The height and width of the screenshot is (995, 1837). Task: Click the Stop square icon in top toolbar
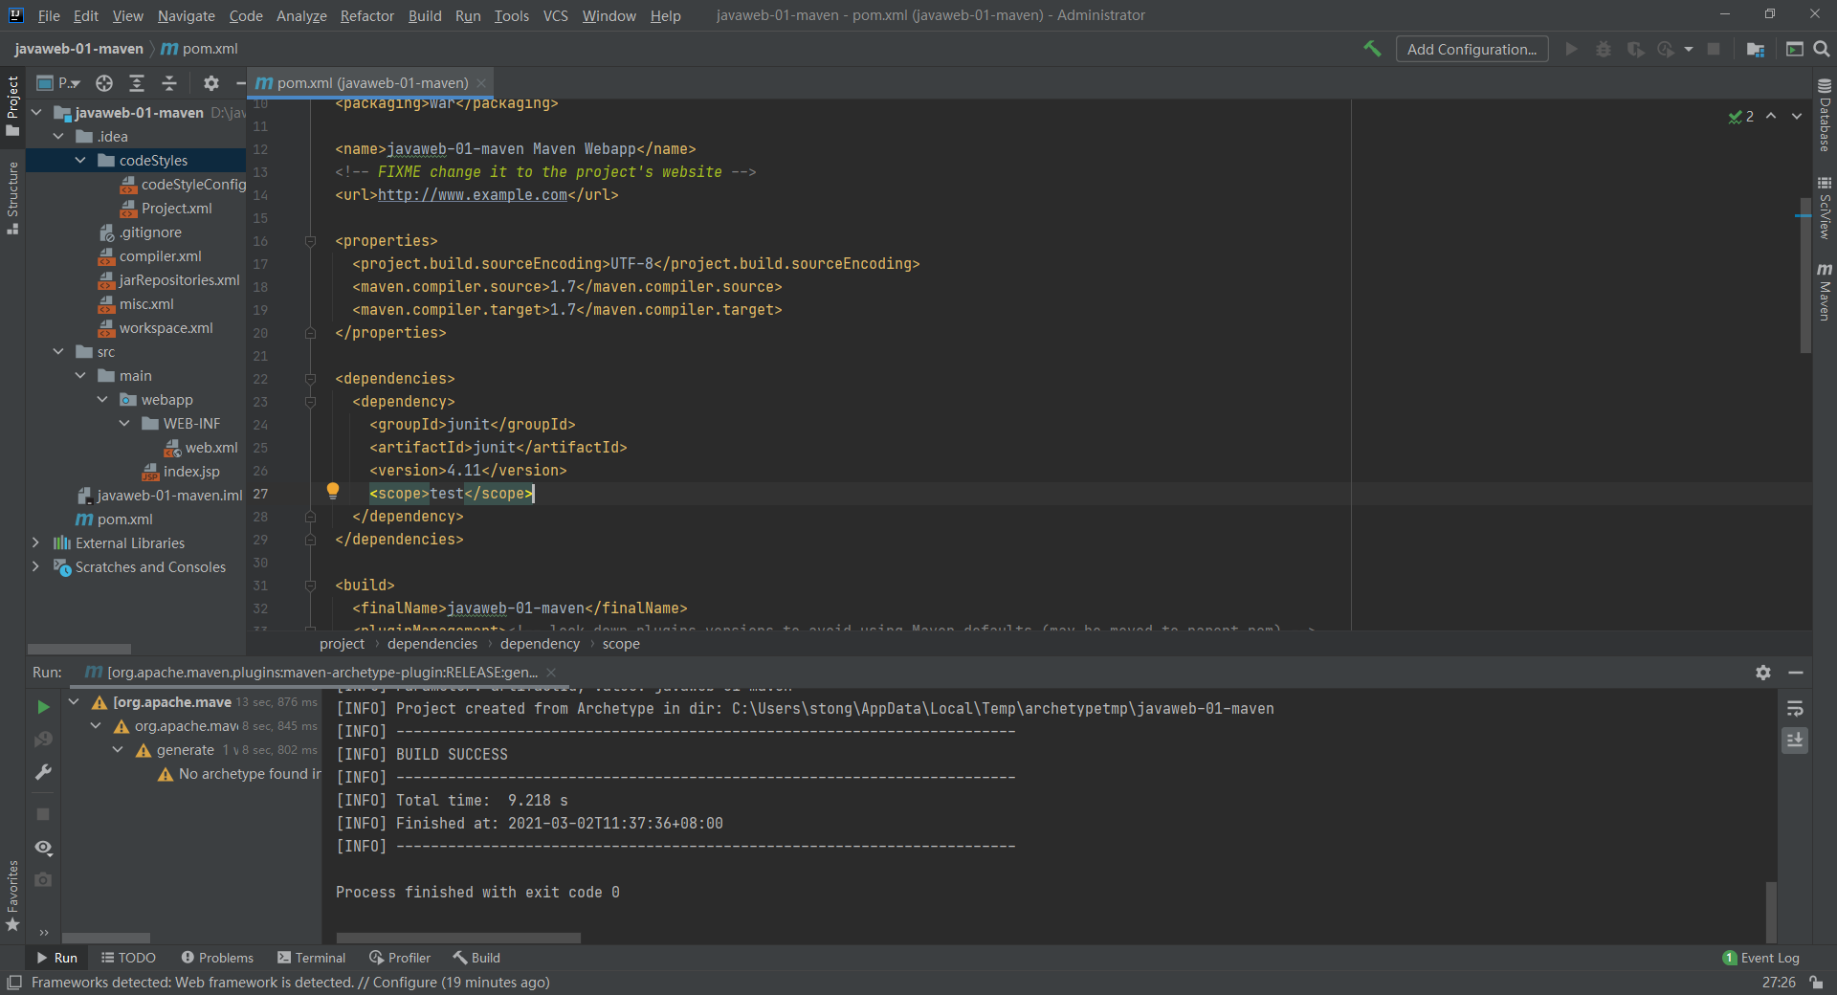[1714, 49]
